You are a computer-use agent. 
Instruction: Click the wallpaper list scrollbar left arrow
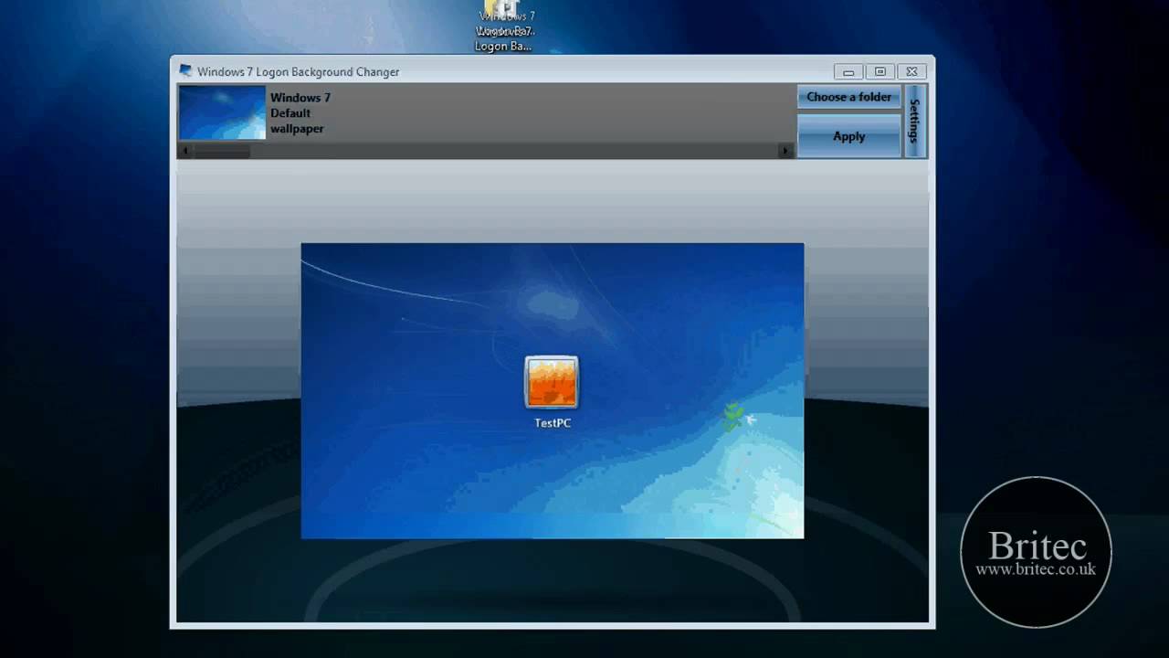(x=185, y=151)
